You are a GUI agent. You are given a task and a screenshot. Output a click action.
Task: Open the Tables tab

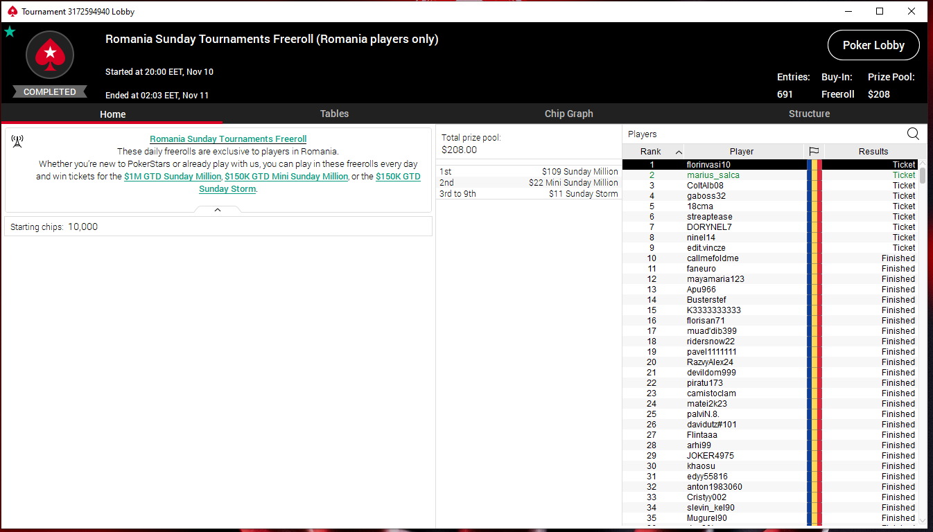[334, 114]
